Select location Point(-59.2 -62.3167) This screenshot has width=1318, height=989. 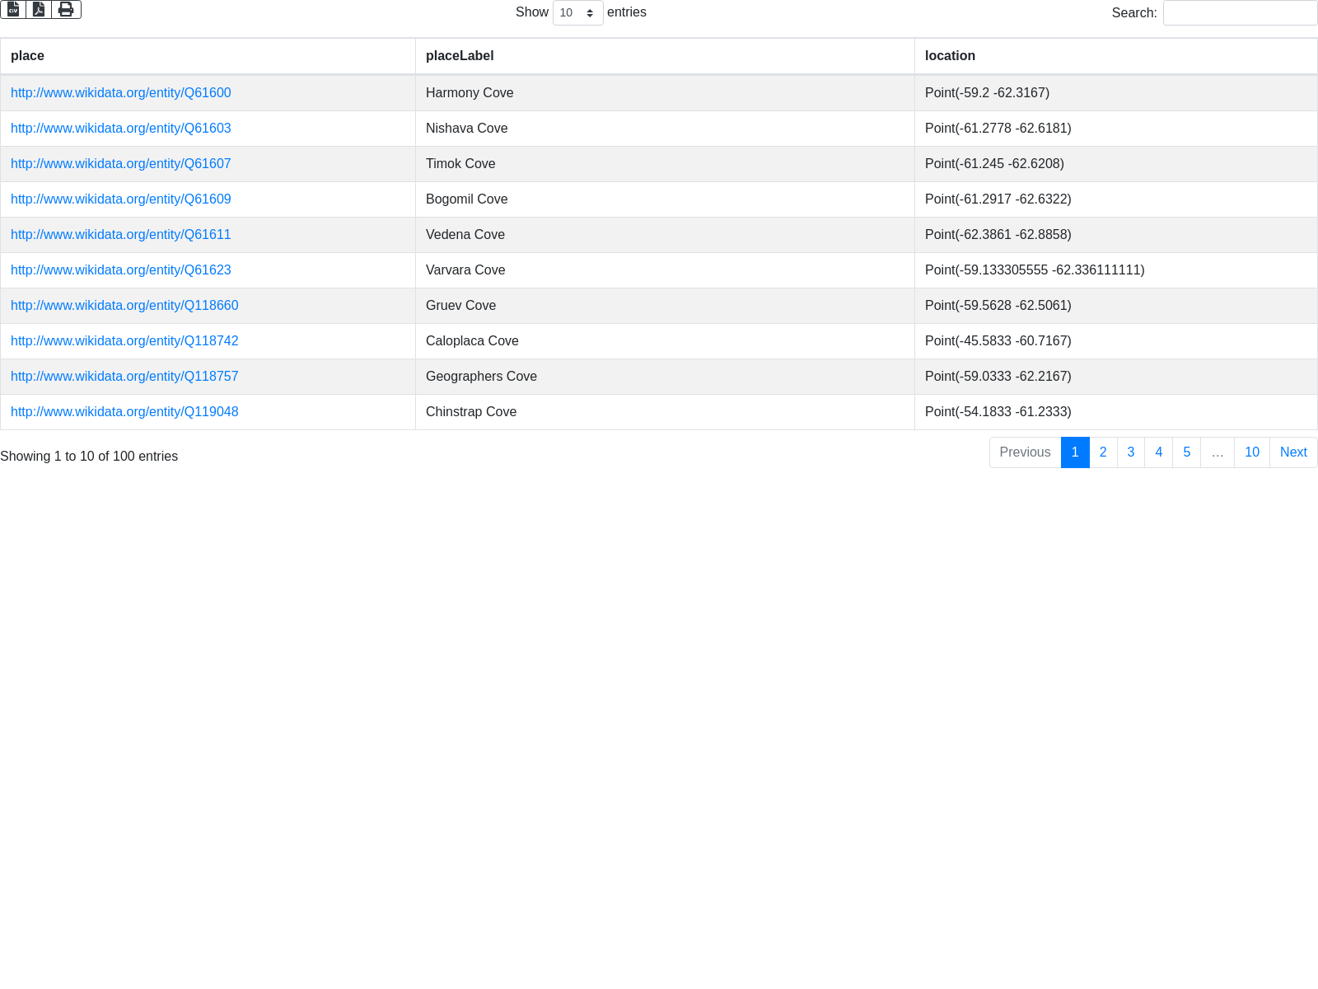(x=1115, y=93)
